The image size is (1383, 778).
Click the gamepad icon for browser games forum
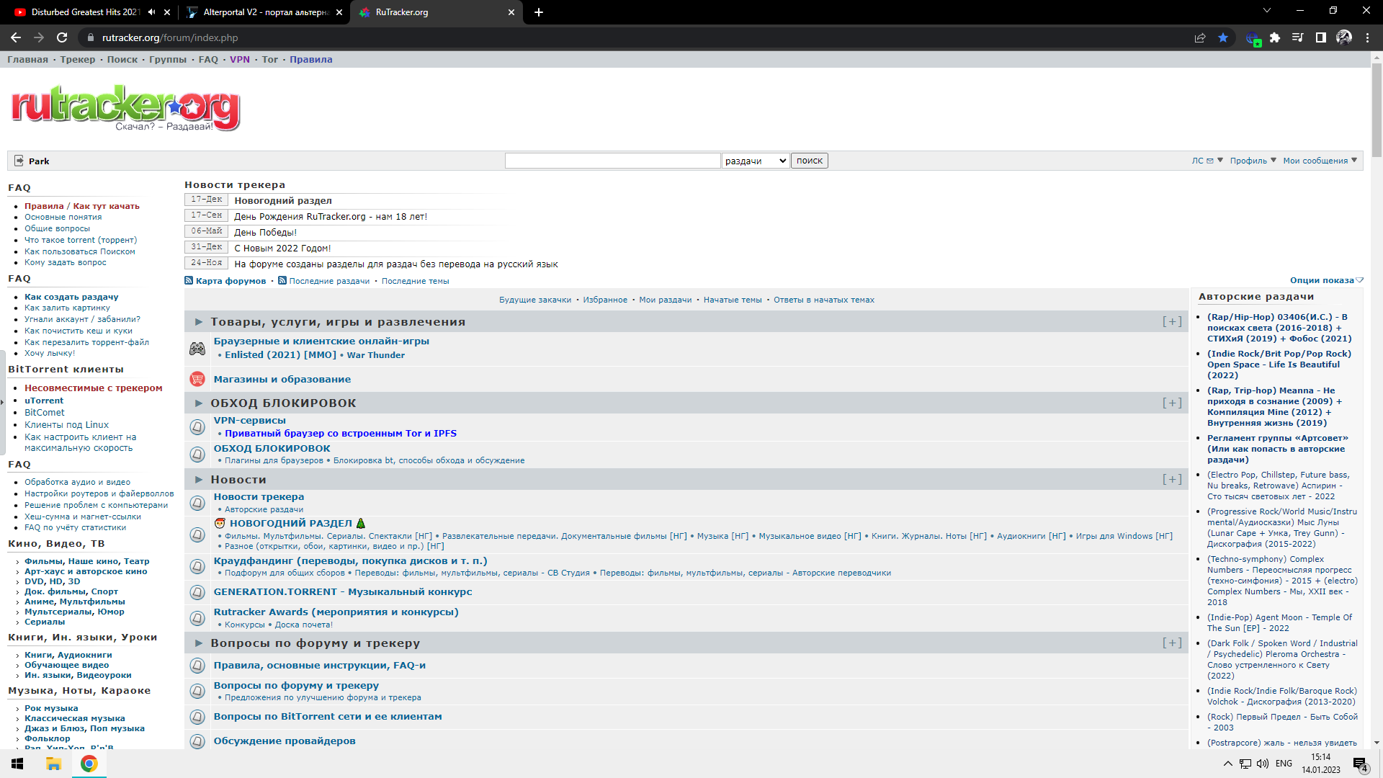pos(197,349)
